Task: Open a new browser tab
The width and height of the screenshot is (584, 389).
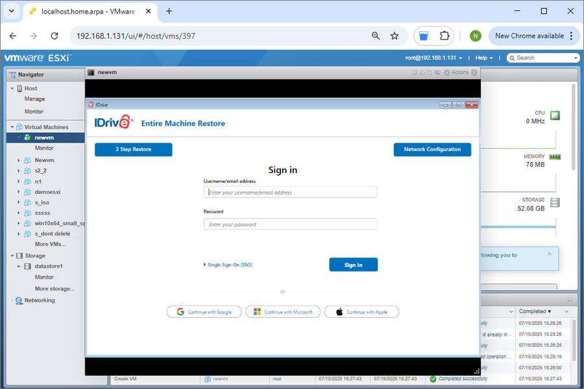Action: pos(169,11)
